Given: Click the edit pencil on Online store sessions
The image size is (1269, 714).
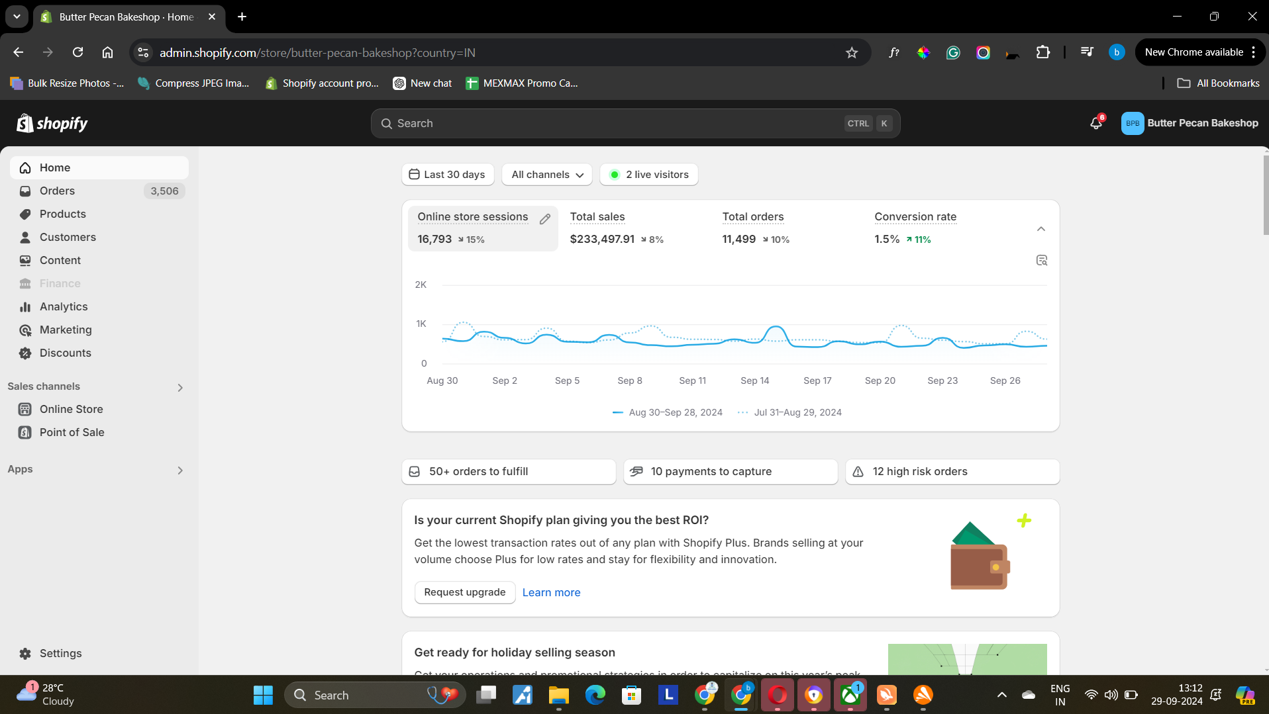Looking at the screenshot, I should 545,219.
